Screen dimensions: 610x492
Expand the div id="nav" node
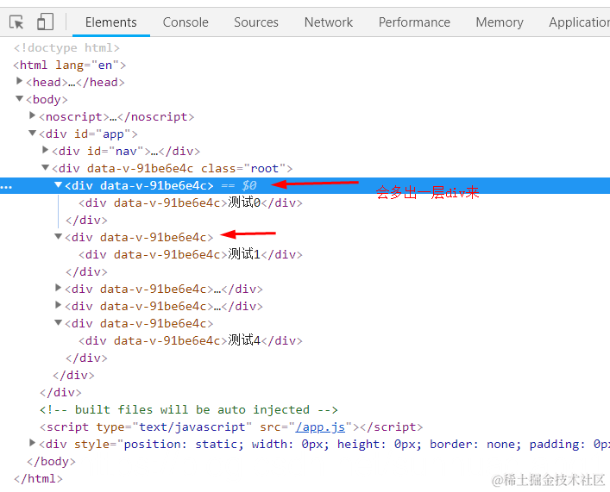click(x=45, y=150)
